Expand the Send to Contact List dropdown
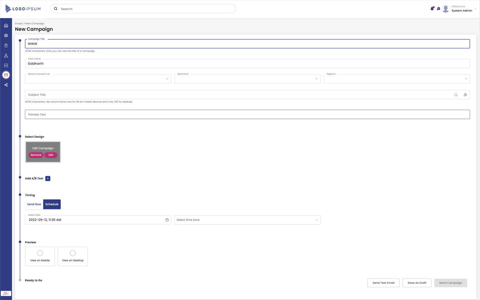The width and height of the screenshot is (480, 300). click(98, 79)
